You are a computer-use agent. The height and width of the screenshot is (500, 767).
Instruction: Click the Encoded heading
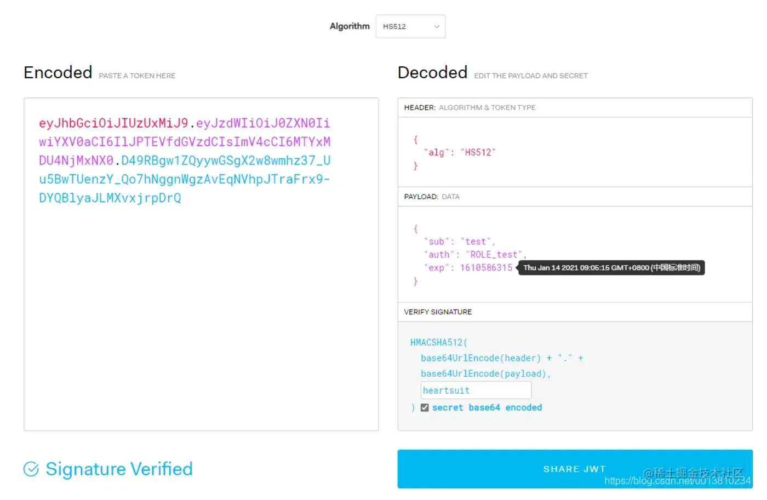[x=58, y=72]
